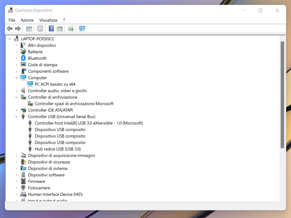Select Hub radice USB (USB 3.0)
The height and width of the screenshot is (218, 291).
[x=58, y=149]
